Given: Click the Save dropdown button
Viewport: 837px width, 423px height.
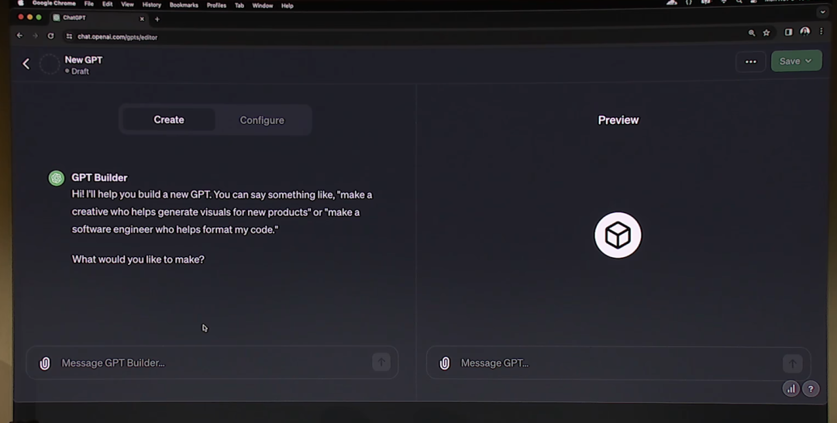Looking at the screenshot, I should [x=796, y=61].
